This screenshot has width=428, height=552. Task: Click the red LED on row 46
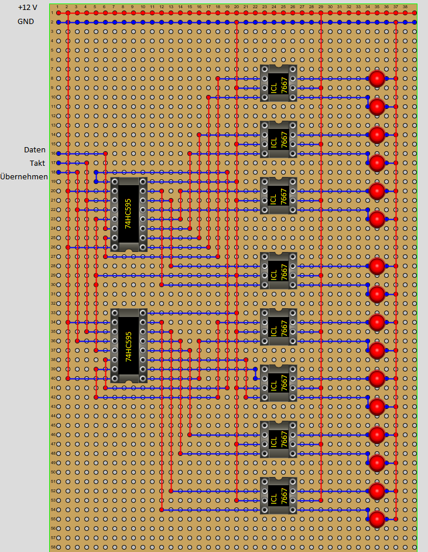tap(377, 435)
